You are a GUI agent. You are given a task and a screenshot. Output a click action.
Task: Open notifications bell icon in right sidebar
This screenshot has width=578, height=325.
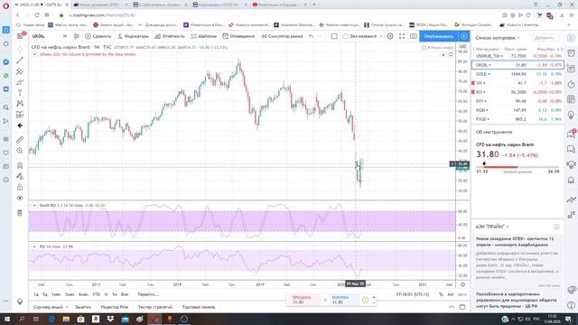(x=571, y=180)
